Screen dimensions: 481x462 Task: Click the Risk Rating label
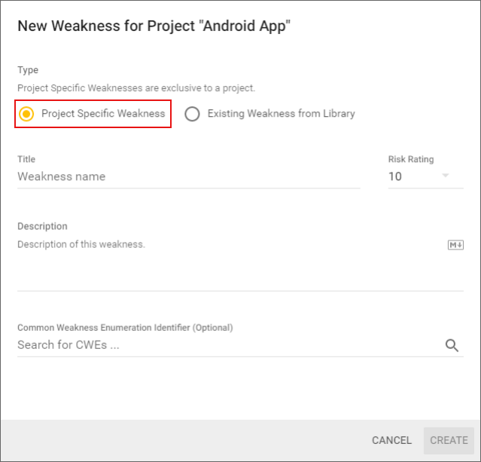pos(411,159)
